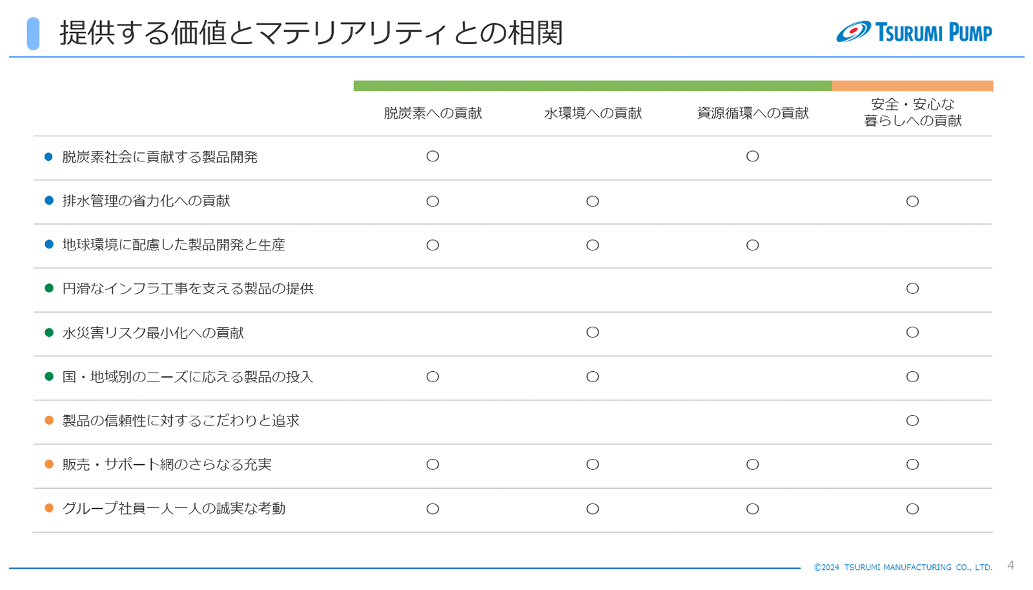This screenshot has height=590, width=1033.
Task: Click the Tsurumi Pump logo
Action: coord(914,32)
